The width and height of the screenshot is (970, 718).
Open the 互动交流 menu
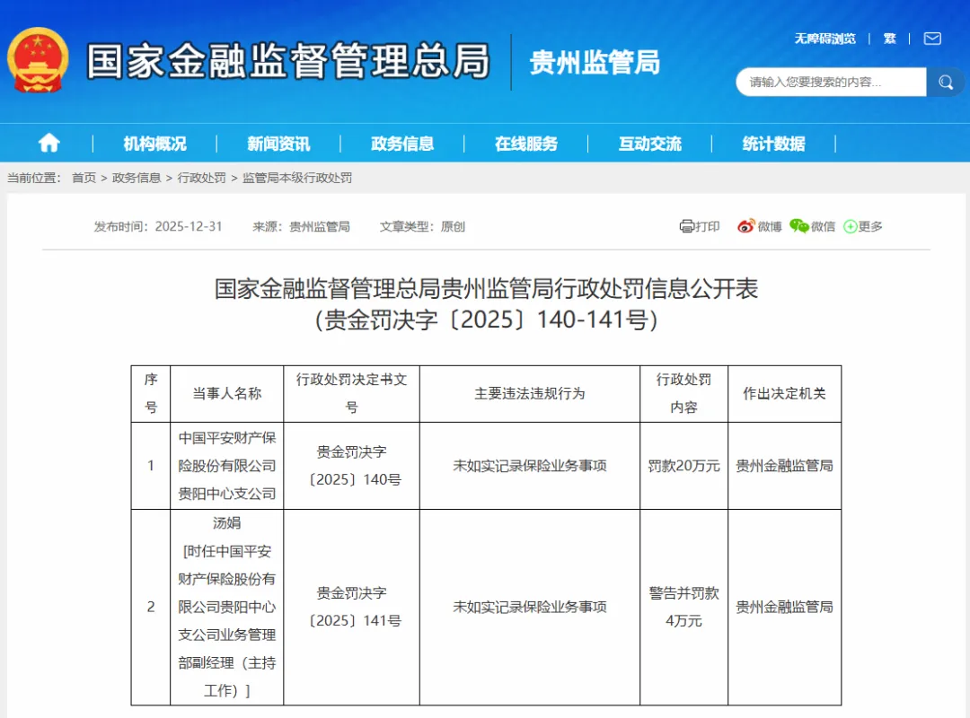[649, 144]
